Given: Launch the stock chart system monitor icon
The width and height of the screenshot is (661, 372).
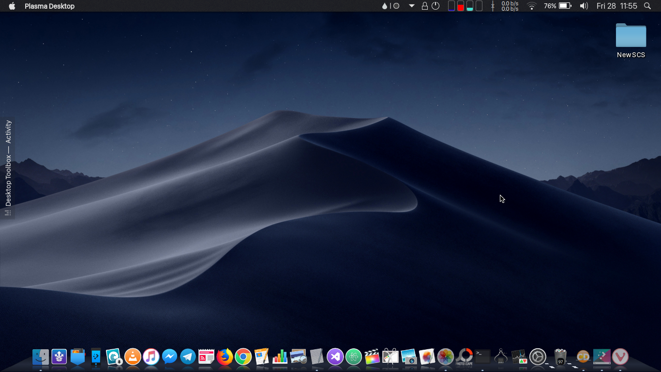Looking at the screenshot, I should [519, 357].
